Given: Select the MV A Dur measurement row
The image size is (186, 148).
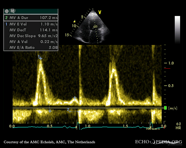Looking at the screenshot, I should [x=31, y=18].
